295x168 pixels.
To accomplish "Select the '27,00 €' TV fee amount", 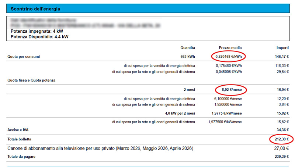I will pyautogui.click(x=281, y=149).
